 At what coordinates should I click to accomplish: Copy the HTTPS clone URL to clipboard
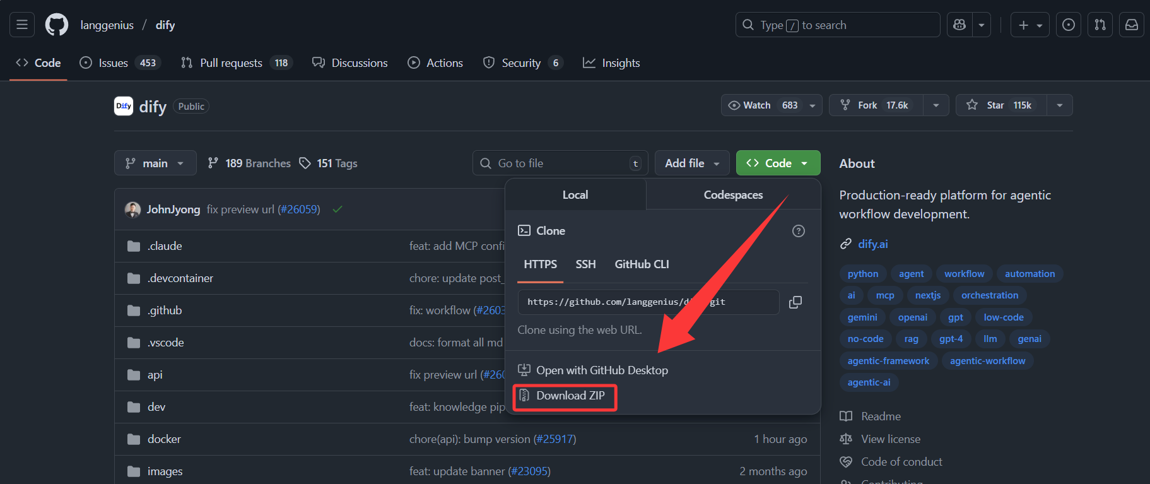795,302
